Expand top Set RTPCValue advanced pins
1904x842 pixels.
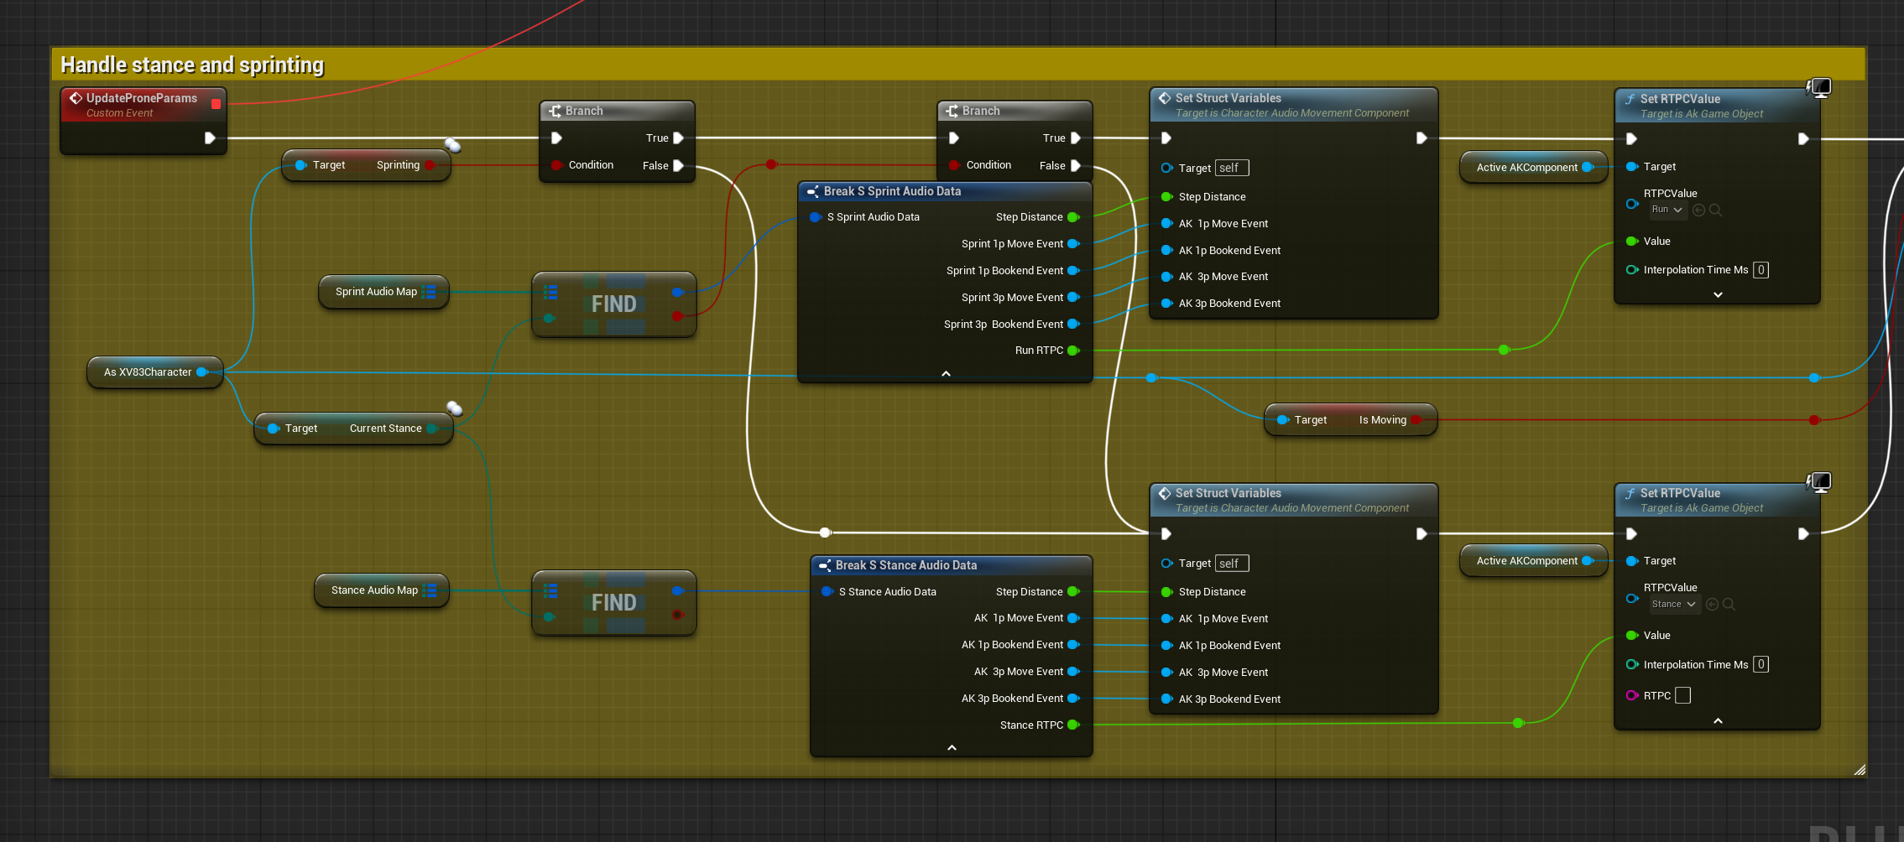pos(1718,295)
